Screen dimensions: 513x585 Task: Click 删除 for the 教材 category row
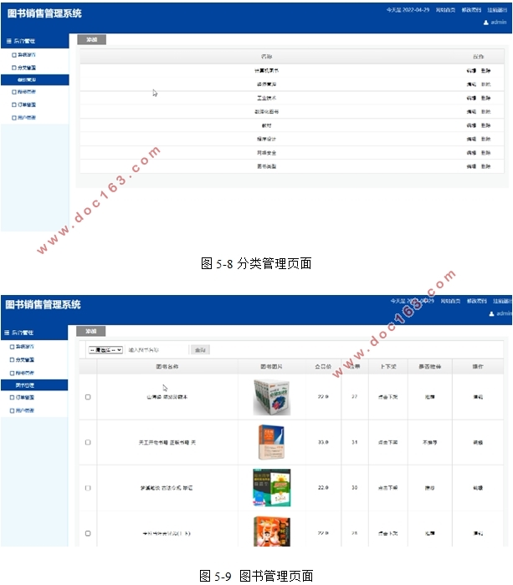tap(485, 125)
